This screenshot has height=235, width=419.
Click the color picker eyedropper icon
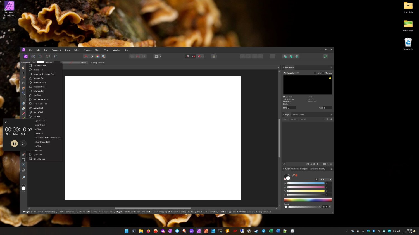click(293, 175)
